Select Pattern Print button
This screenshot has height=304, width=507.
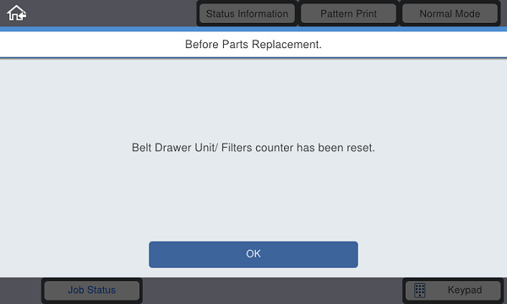click(x=348, y=14)
